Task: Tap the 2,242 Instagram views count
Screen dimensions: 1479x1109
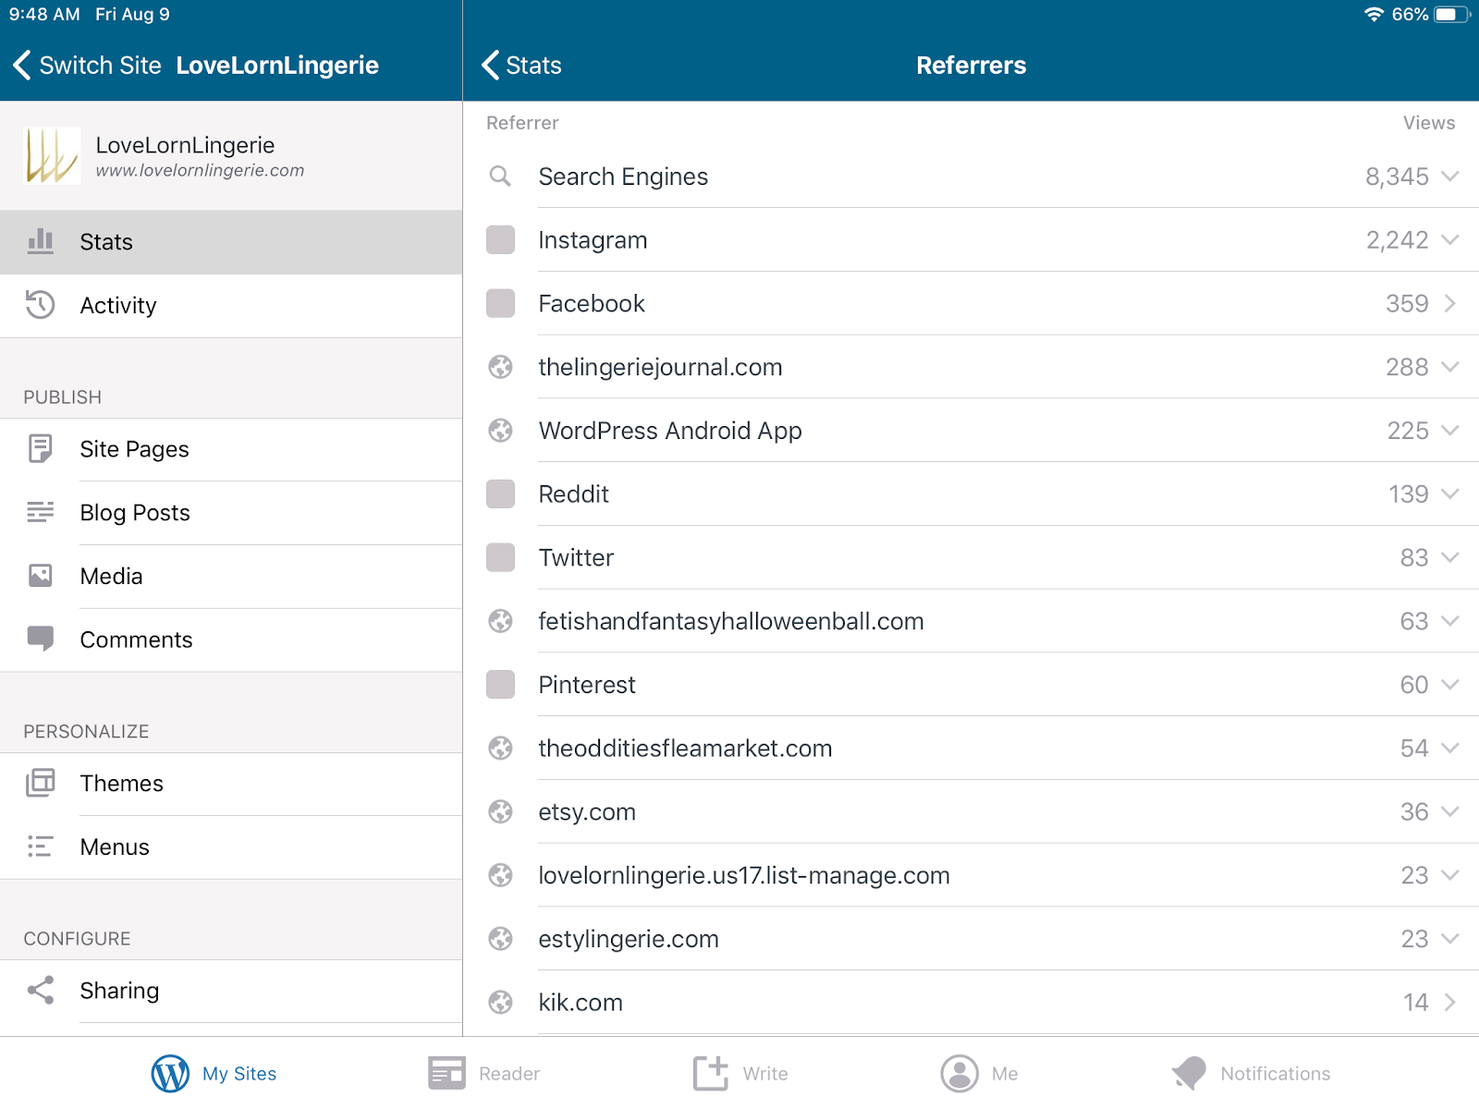Action: 1397,240
